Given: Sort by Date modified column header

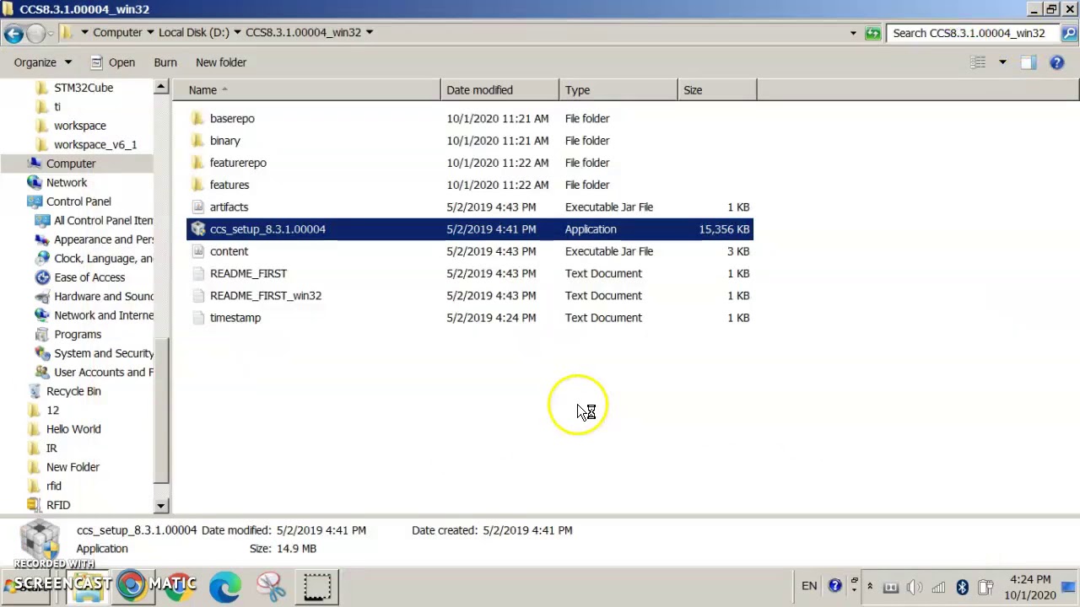Looking at the screenshot, I should (x=499, y=90).
